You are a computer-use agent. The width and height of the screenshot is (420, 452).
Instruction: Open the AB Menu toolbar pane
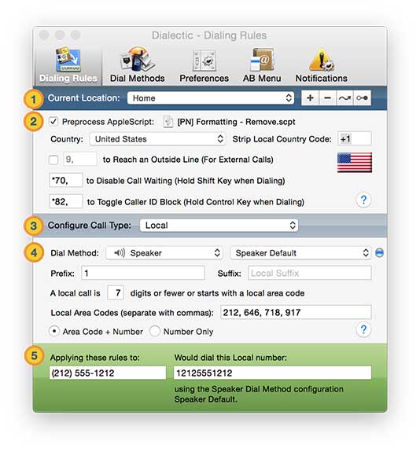click(x=262, y=65)
